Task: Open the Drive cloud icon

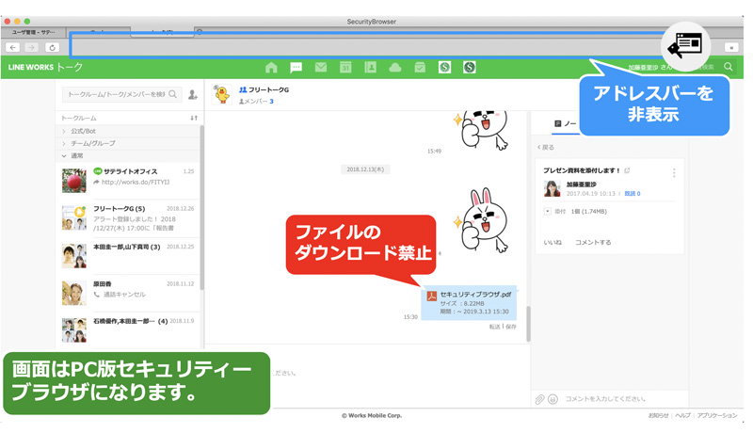Action: (x=395, y=67)
